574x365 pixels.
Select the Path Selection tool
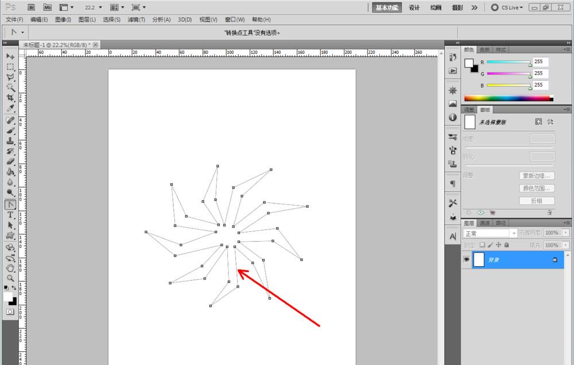[10, 225]
